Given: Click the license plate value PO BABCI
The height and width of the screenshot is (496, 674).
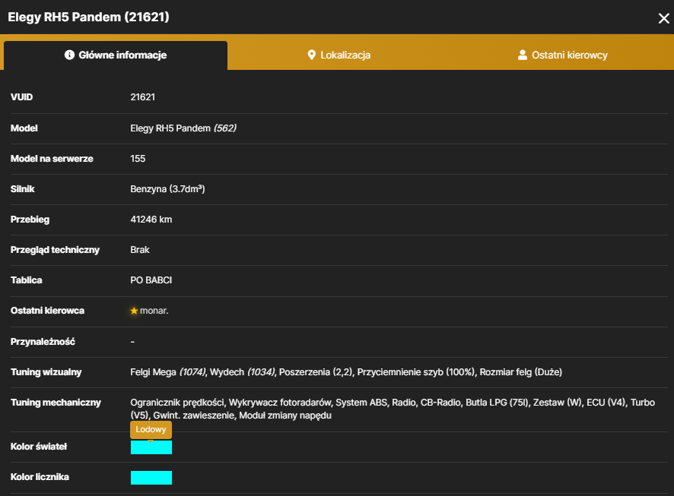Looking at the screenshot, I should pyautogui.click(x=151, y=280).
